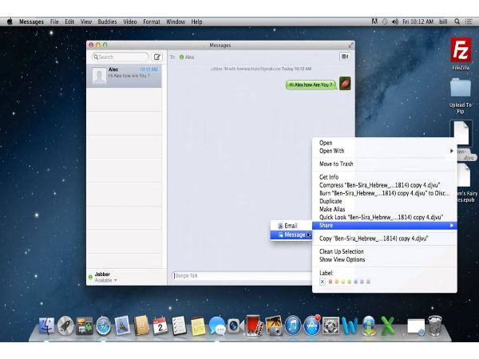Apply the red label color
479x359 pixels.
coord(331,282)
